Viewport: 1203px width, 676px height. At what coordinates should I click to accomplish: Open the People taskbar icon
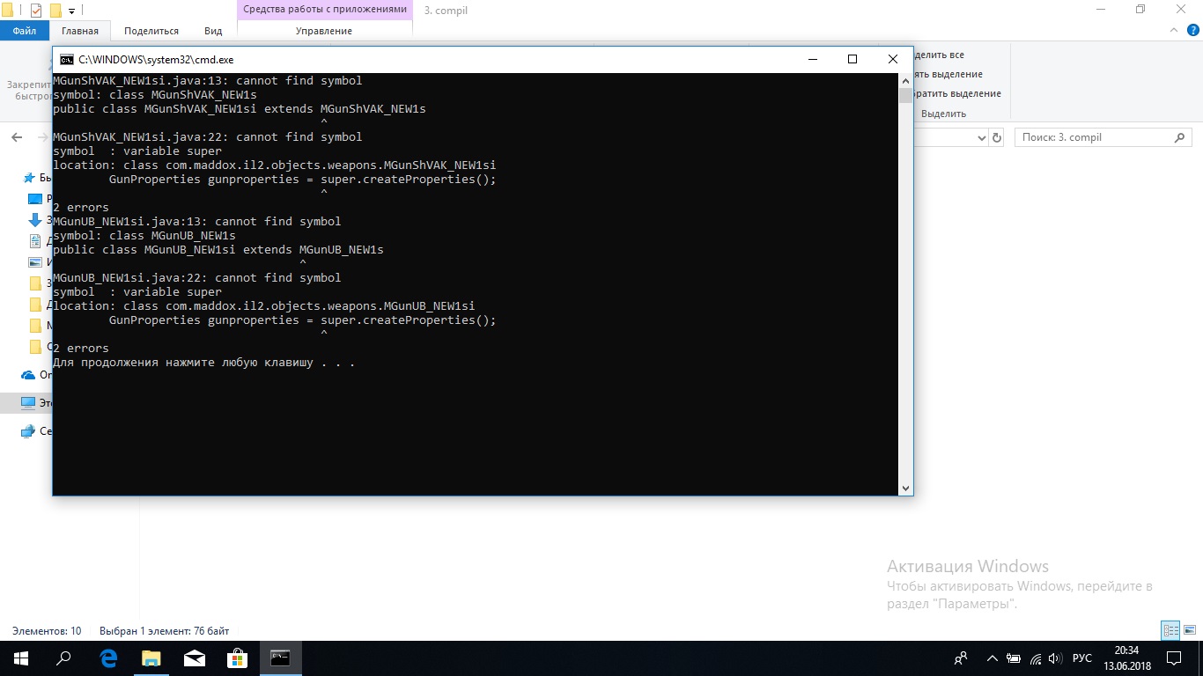(x=961, y=658)
